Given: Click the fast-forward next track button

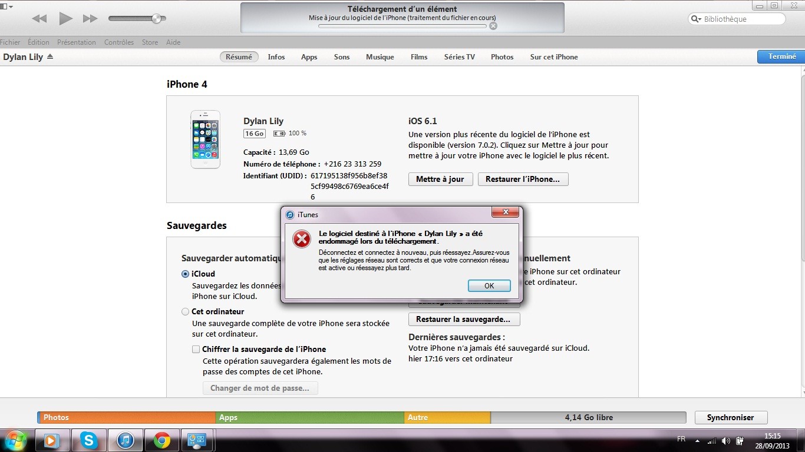Looking at the screenshot, I should (90, 19).
